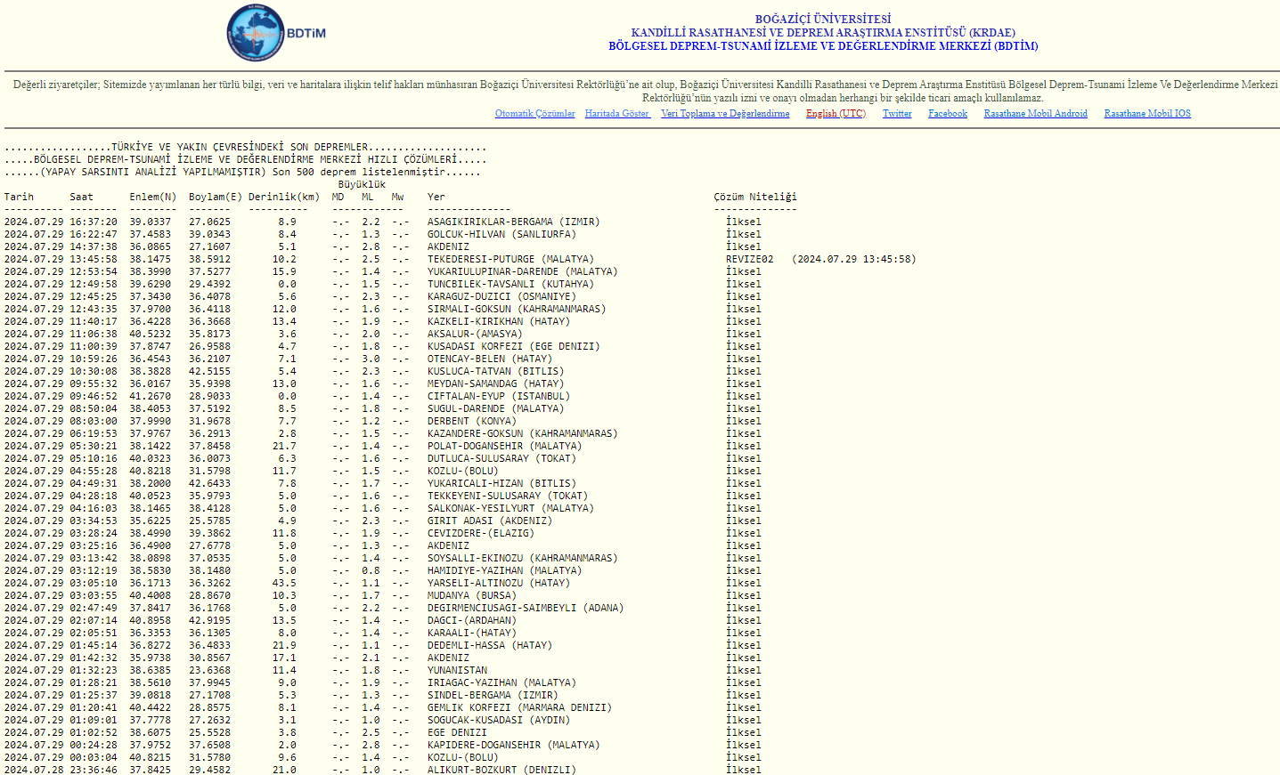Image resolution: width=1280 pixels, height=775 pixels.
Task: Open Rasathane Mobil Android link
Action: (x=1035, y=114)
